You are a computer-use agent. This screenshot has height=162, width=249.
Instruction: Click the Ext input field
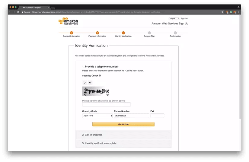[x=157, y=116]
